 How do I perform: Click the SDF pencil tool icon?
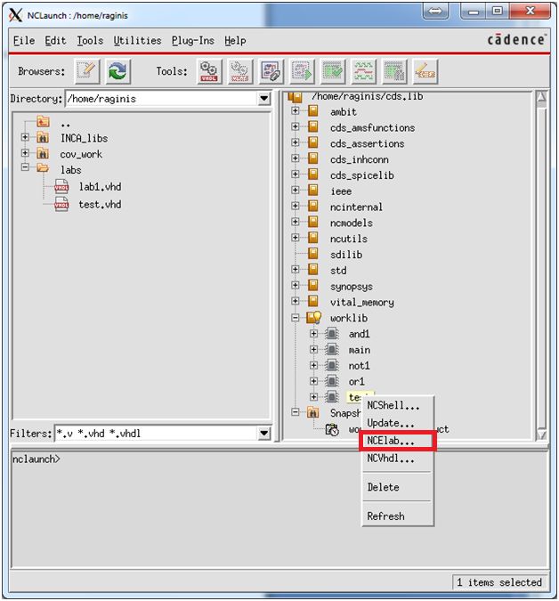tap(425, 71)
